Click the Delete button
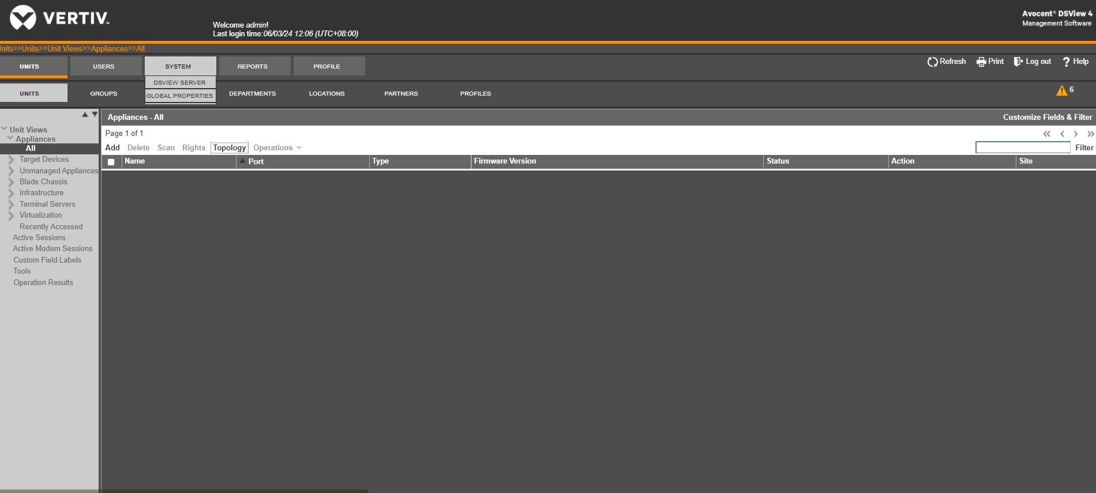This screenshot has height=493, width=1096. (138, 148)
